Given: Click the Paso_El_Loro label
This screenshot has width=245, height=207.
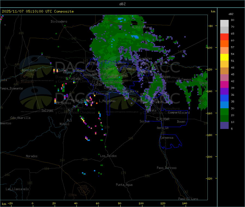Looking at the screenshot, I should 188,199.
